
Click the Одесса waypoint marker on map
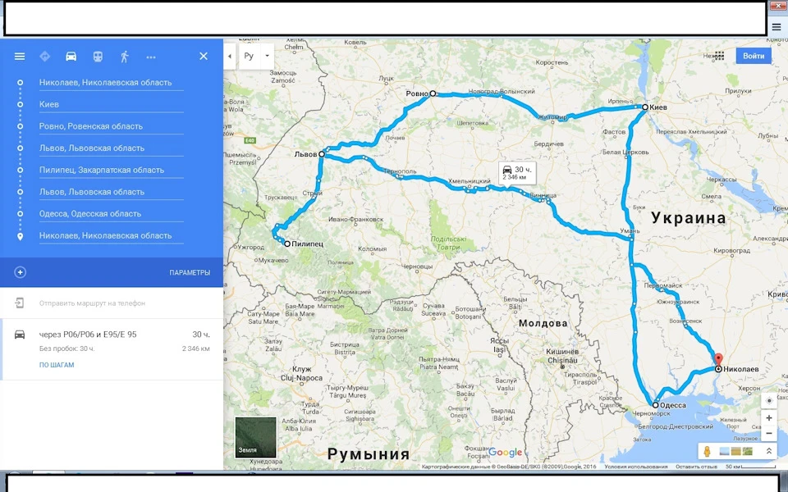[x=655, y=404]
